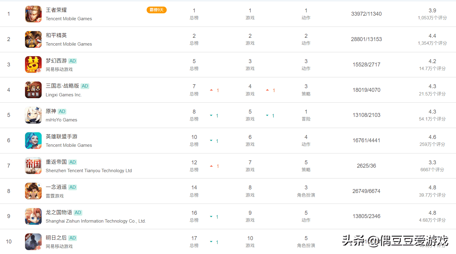The image size is (456, 254).
Task: Click the AD tag beside 龙之国物语
Action: (78, 213)
